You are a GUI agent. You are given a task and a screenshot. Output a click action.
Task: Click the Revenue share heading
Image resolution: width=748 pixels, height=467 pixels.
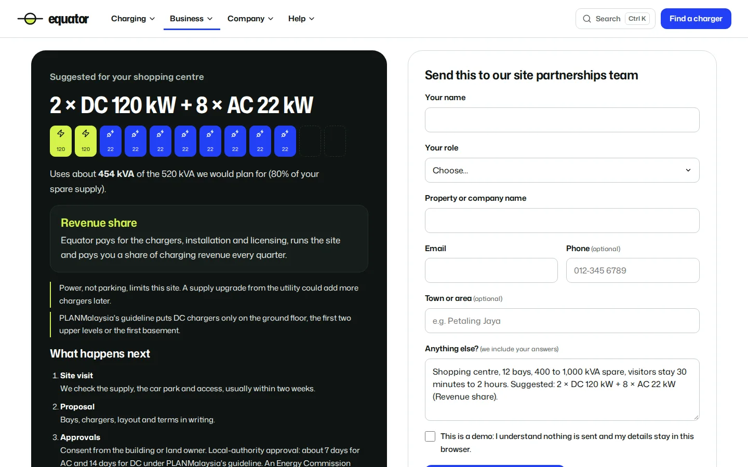[99, 223]
